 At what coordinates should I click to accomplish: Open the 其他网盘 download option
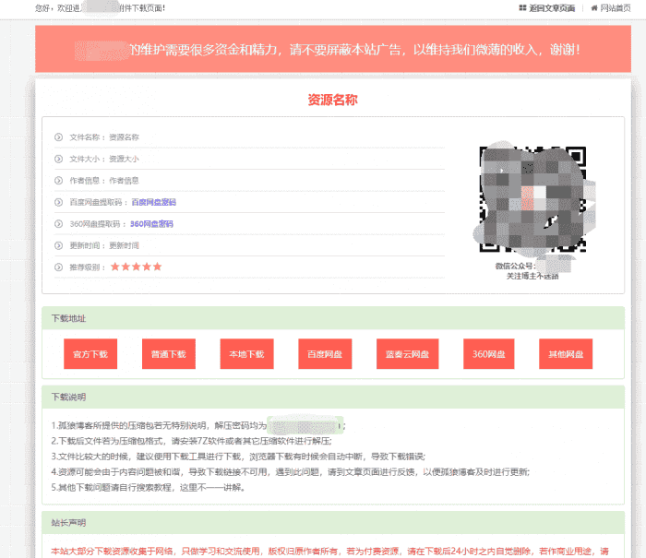click(565, 354)
